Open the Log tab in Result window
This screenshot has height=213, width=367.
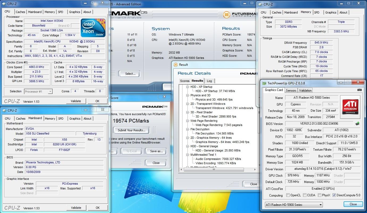tap(209, 81)
